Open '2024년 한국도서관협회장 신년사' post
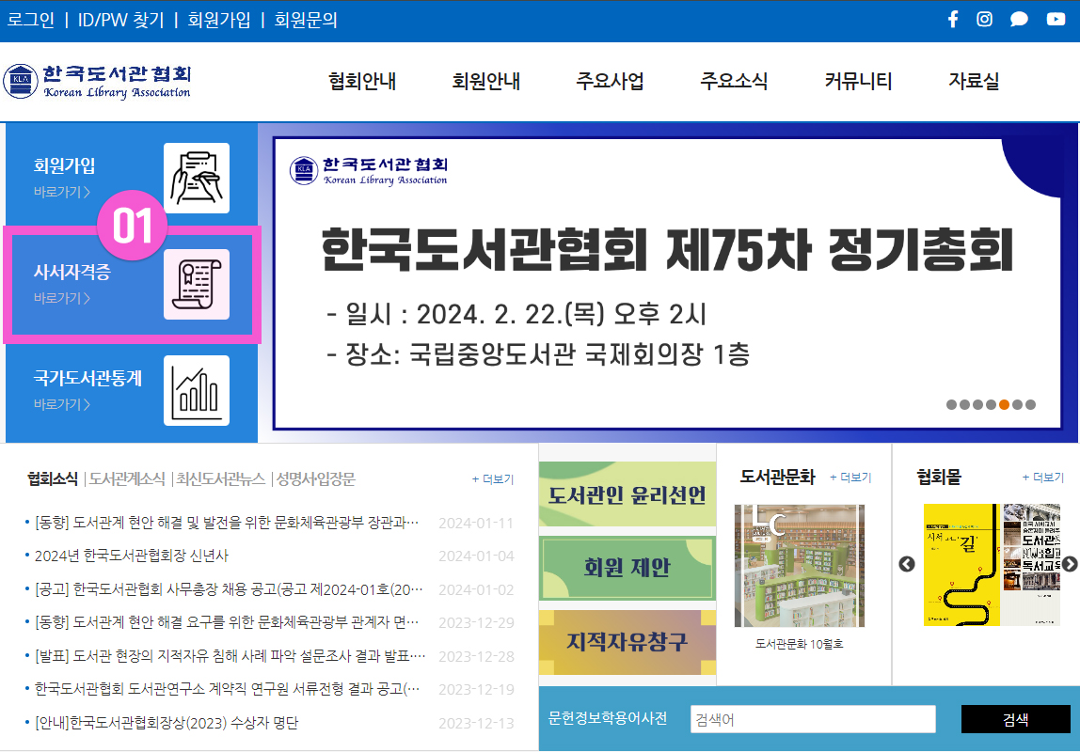Viewport: 1080px width, 752px height. (x=132, y=556)
